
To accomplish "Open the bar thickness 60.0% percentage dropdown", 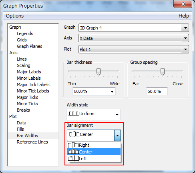I will 112,91.
